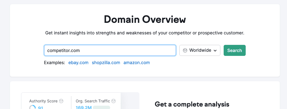Focus the competitor.com domain input field
Viewport: 287px width, 109px height.
[x=110, y=50]
